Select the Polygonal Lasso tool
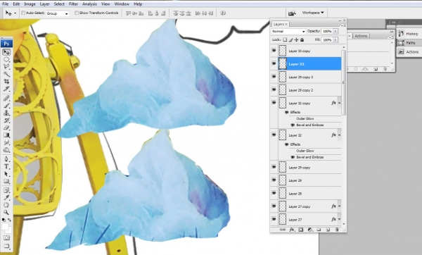The width and height of the screenshot is (422, 255). (x=6, y=67)
